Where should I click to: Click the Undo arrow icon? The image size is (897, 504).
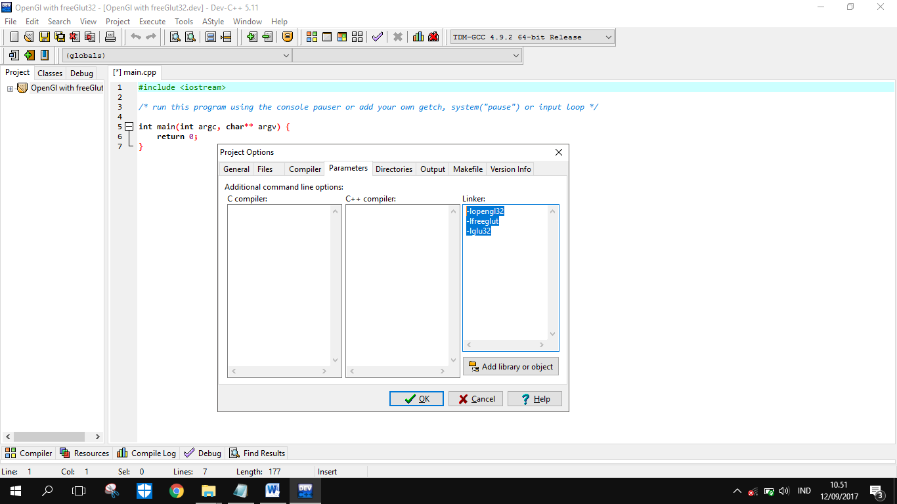136,37
